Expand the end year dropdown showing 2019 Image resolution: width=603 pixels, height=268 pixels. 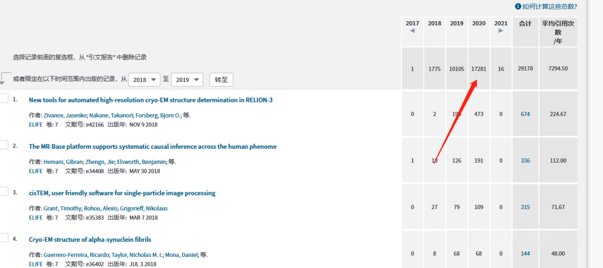[x=186, y=80]
